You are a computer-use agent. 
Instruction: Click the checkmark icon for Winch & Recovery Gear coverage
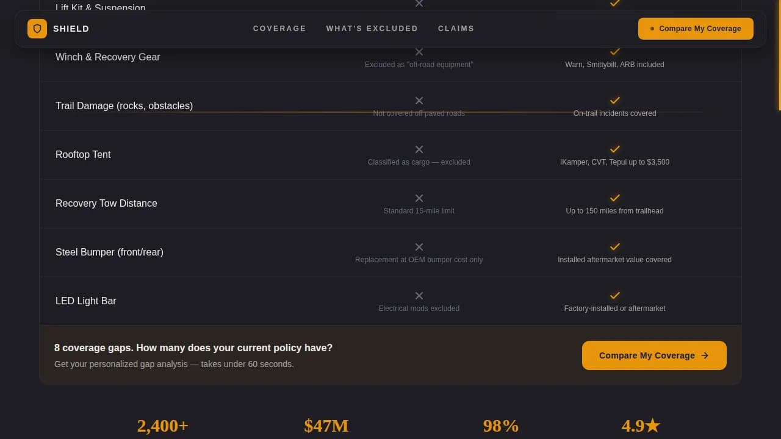pyautogui.click(x=614, y=52)
